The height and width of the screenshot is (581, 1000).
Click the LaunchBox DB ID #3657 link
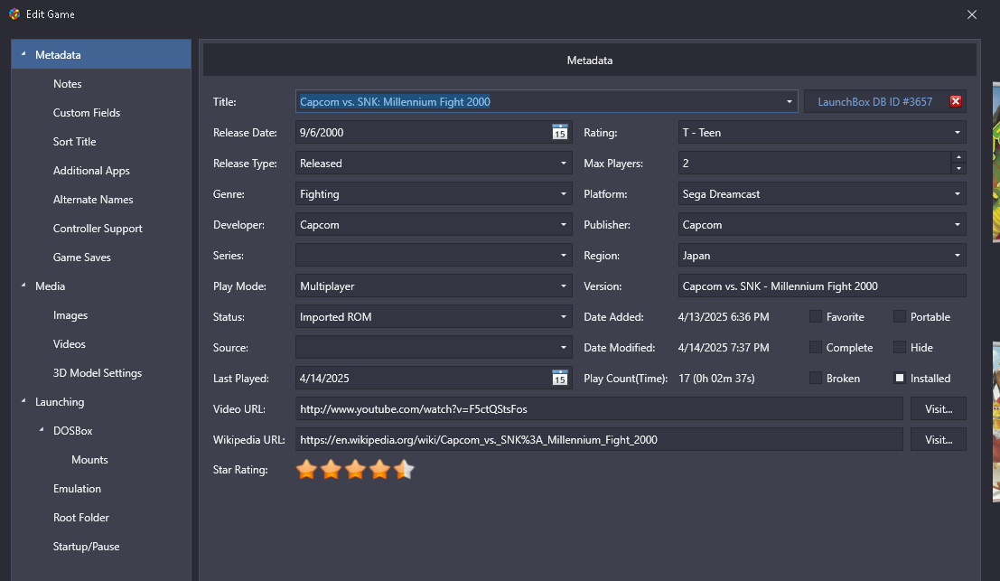click(875, 101)
